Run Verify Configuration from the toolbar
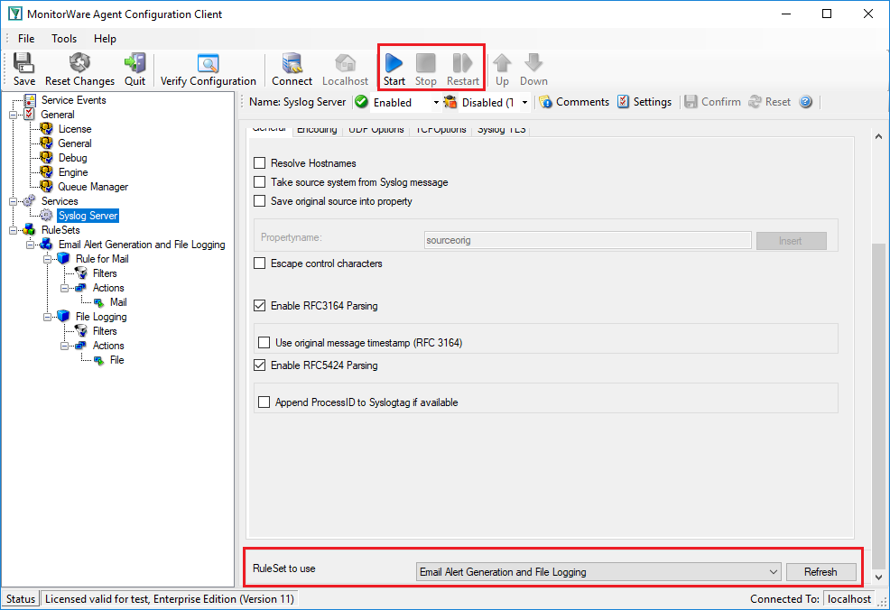This screenshot has width=890, height=610. 209,69
